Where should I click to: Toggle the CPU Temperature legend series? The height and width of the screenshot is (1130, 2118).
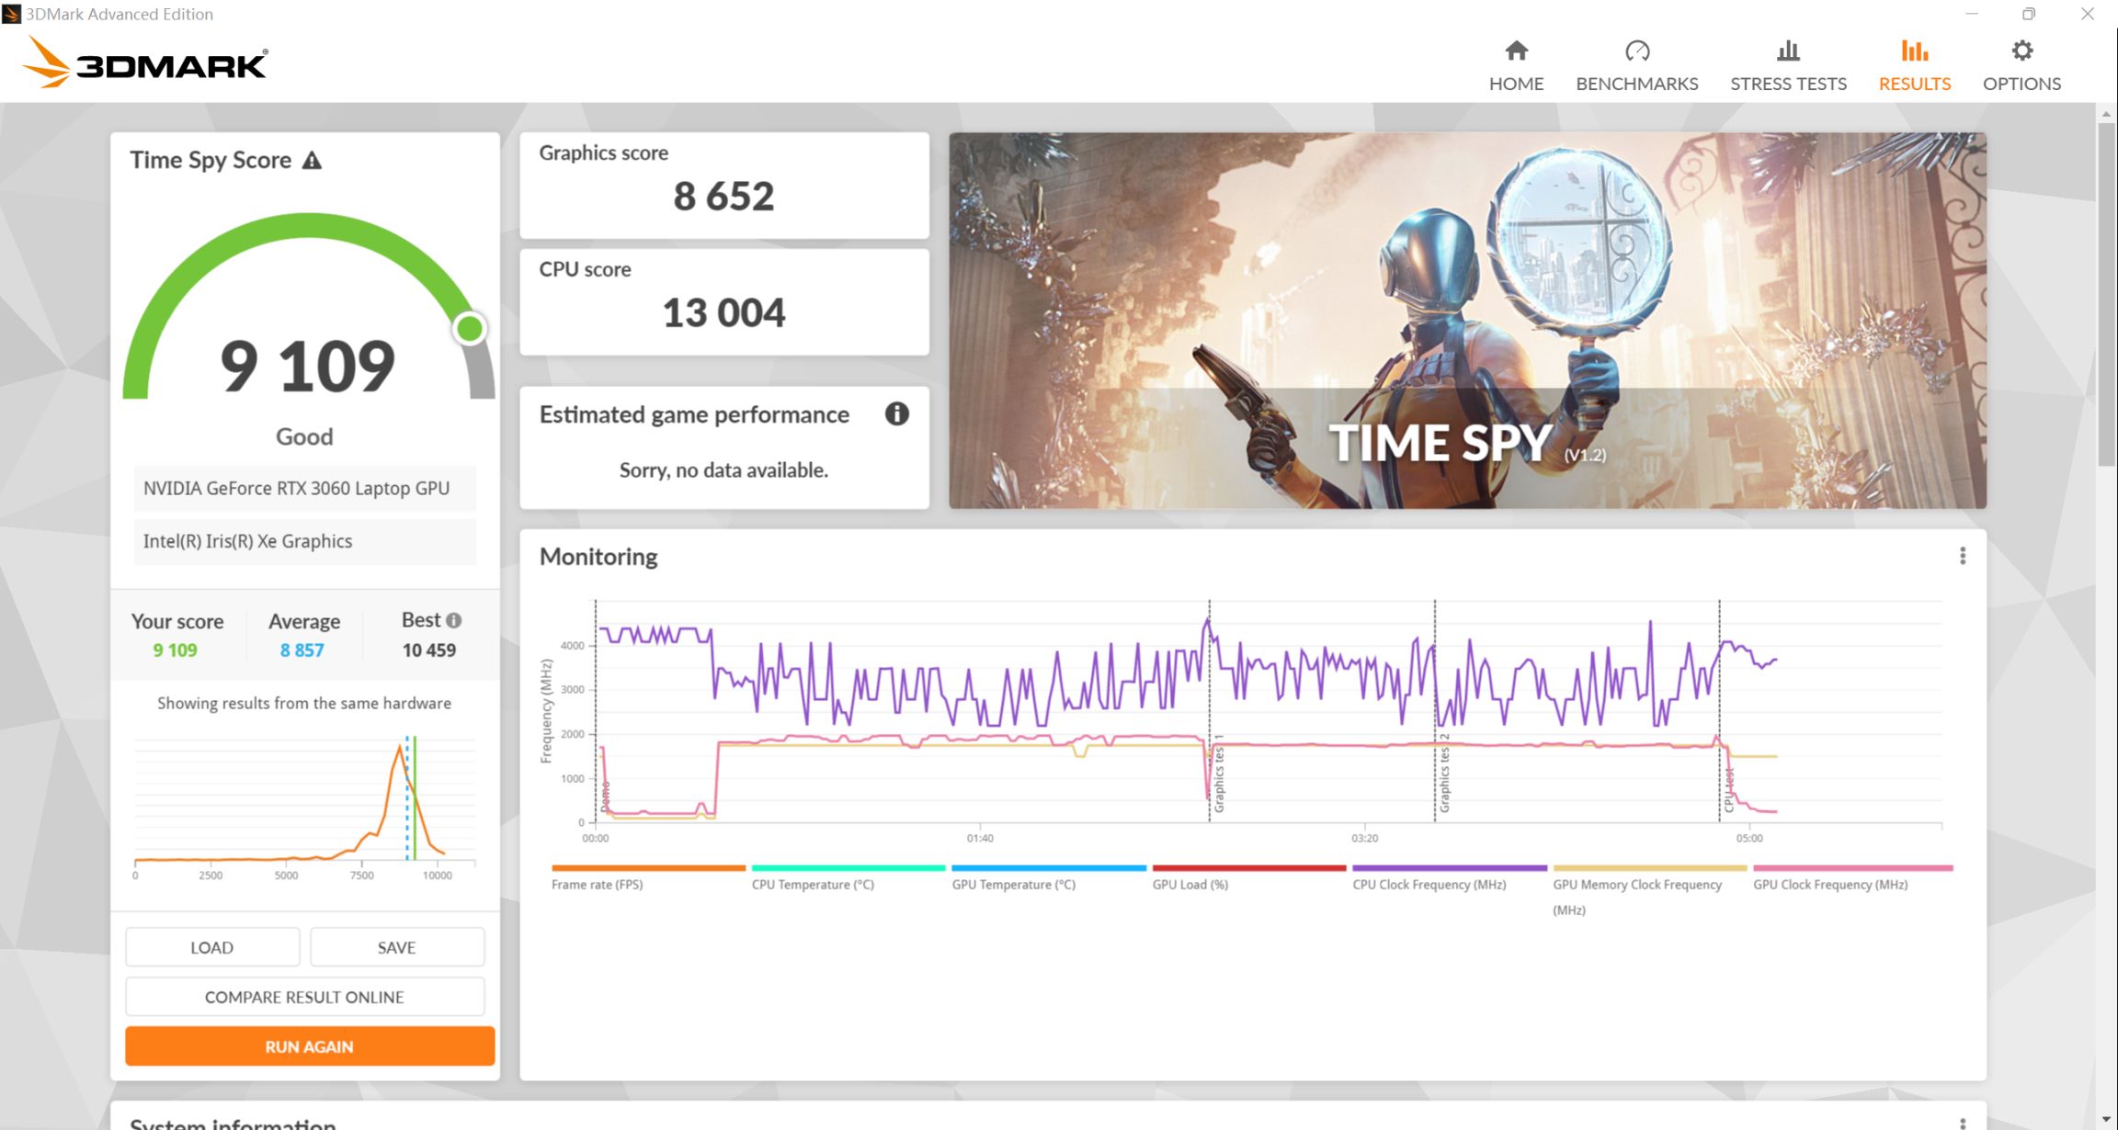tap(813, 884)
